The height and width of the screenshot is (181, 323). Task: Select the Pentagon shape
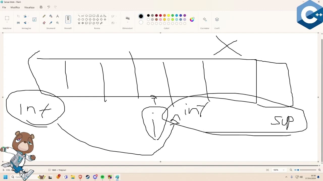pyautogui.click(x=83, y=19)
